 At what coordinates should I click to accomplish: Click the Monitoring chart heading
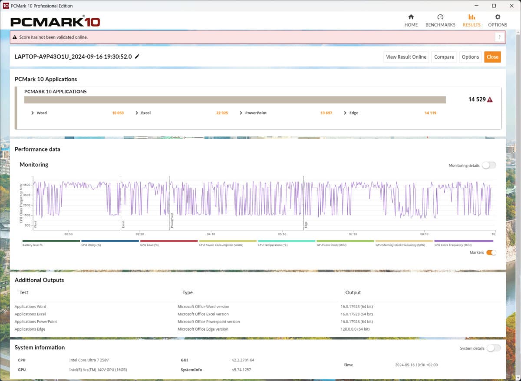pyautogui.click(x=34, y=165)
